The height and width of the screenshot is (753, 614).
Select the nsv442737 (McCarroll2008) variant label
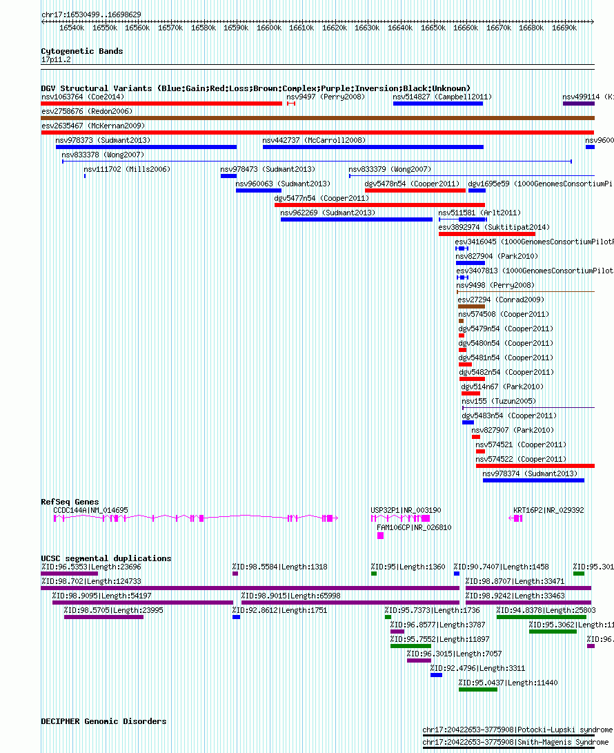314,140
